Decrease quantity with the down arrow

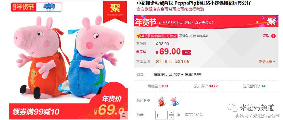pos(171,117)
